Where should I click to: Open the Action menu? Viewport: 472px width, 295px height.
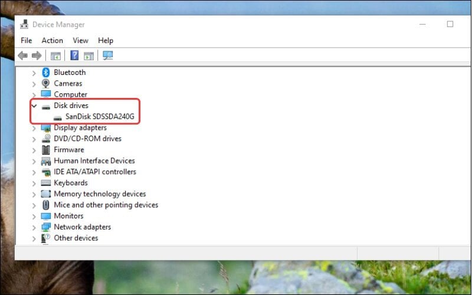pos(53,40)
